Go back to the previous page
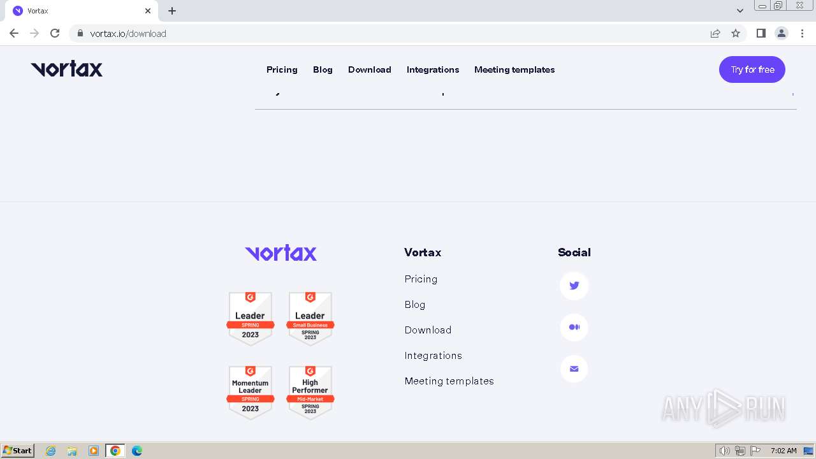816x459 pixels. (x=14, y=33)
